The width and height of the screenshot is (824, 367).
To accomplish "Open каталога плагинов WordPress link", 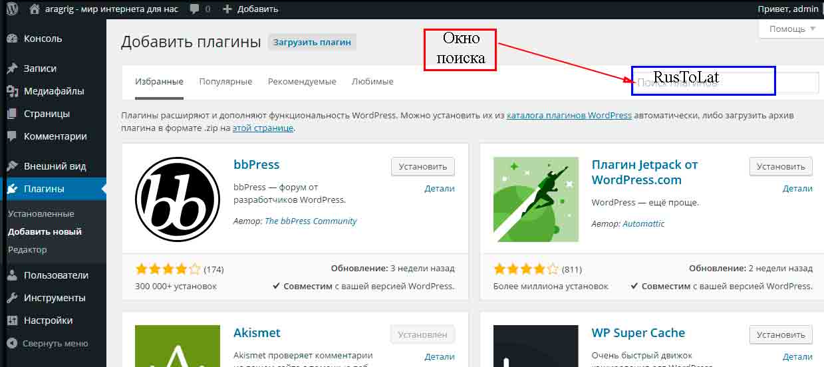I will point(569,115).
